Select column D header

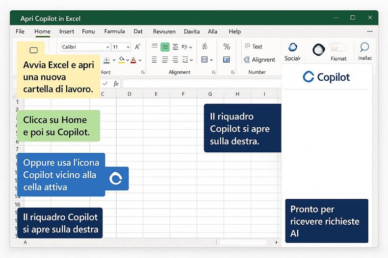coord(129,94)
